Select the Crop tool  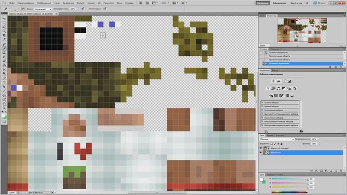click(x=4, y=35)
